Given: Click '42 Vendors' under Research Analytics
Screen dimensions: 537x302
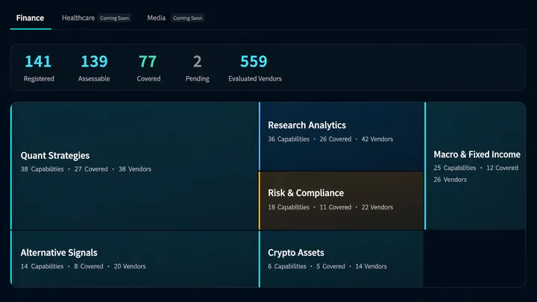Looking at the screenshot, I should click(x=377, y=139).
